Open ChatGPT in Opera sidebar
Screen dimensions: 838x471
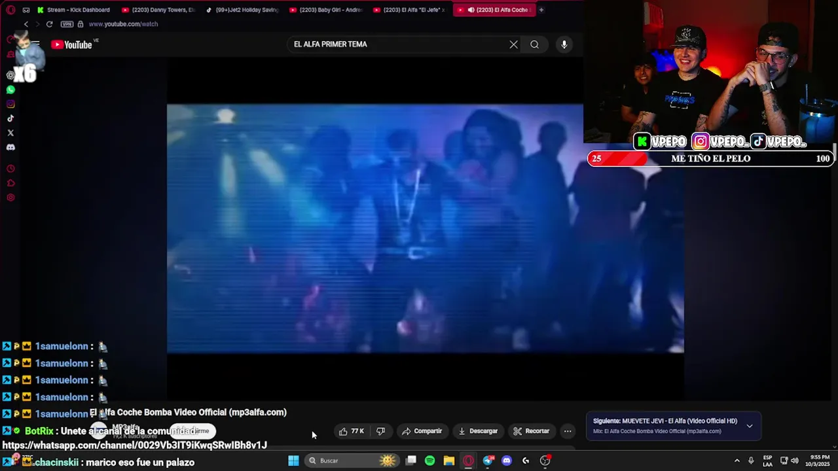[x=10, y=75]
